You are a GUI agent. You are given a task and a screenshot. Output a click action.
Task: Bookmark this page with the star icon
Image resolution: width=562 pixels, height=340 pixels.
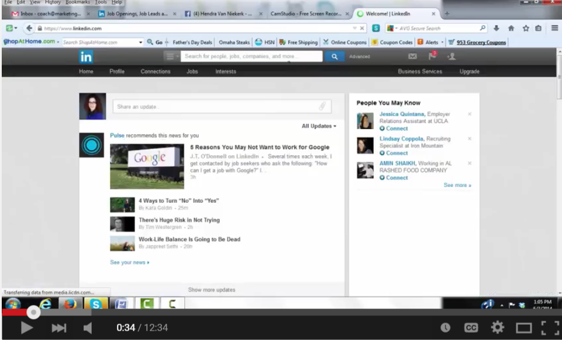[525, 28]
